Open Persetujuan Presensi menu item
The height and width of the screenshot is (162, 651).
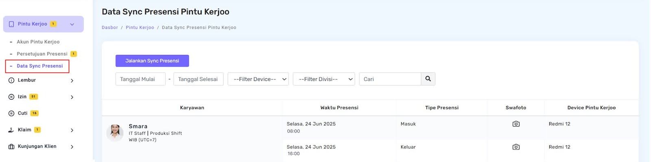(42, 54)
